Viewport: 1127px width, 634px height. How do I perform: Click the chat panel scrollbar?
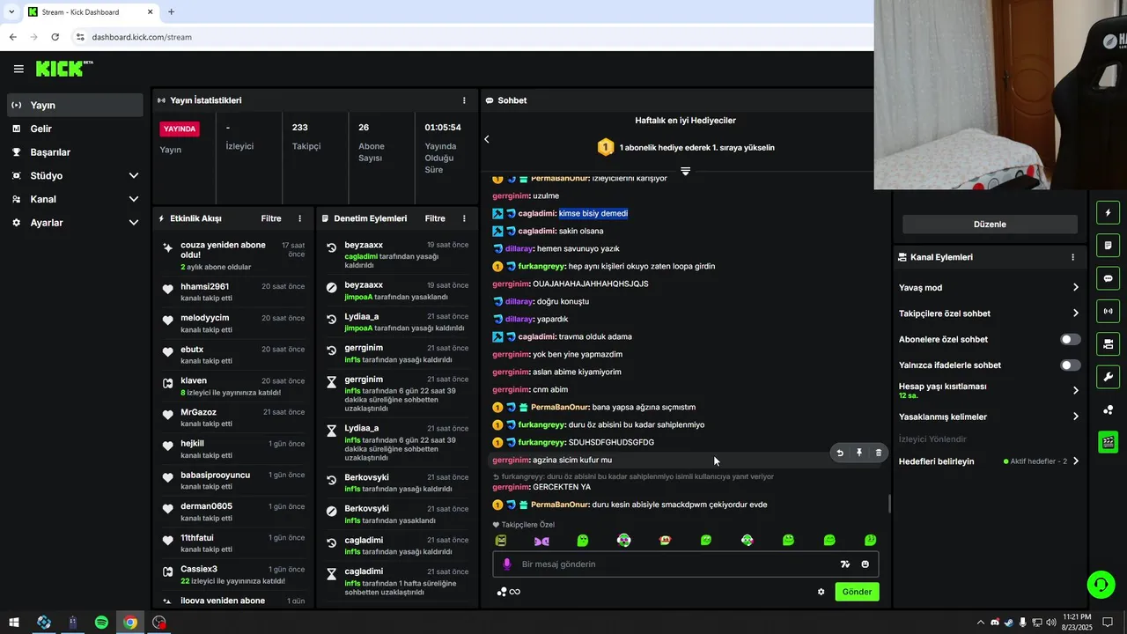[888, 504]
